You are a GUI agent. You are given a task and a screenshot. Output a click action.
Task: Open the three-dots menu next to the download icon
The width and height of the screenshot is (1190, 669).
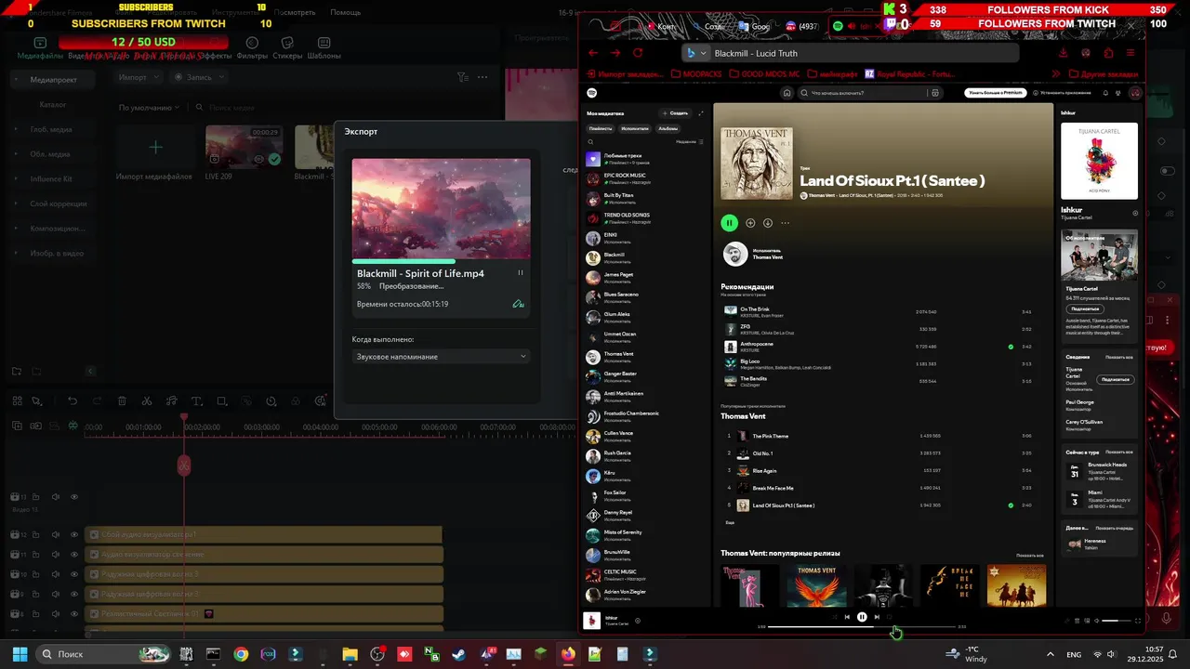[786, 223]
